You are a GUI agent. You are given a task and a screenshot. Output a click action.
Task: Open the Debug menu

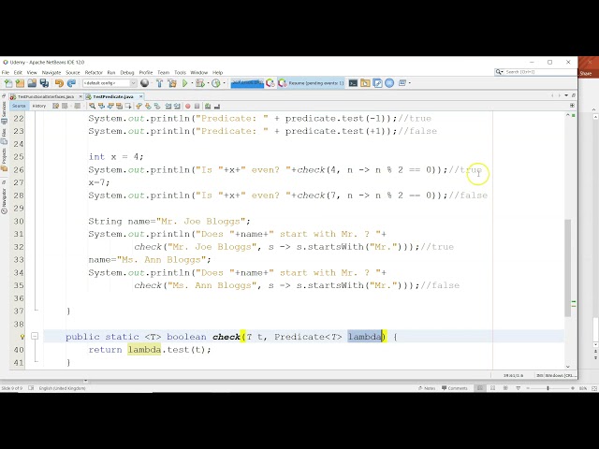[x=127, y=72]
